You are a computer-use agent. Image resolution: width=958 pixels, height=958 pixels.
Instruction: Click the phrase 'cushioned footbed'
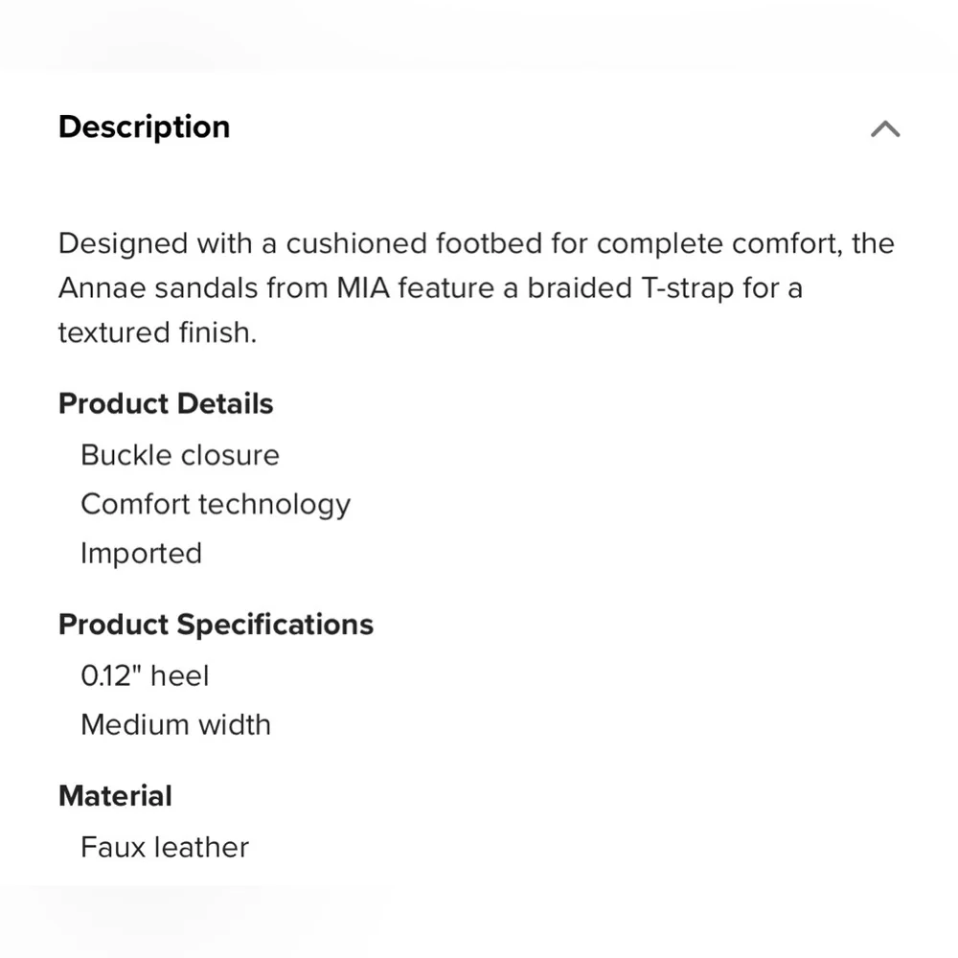(x=414, y=243)
